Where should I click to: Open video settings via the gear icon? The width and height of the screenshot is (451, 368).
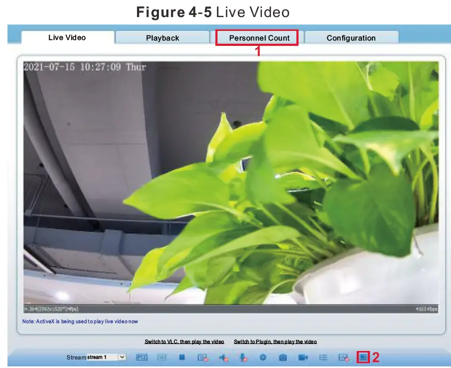pyautogui.click(x=264, y=356)
